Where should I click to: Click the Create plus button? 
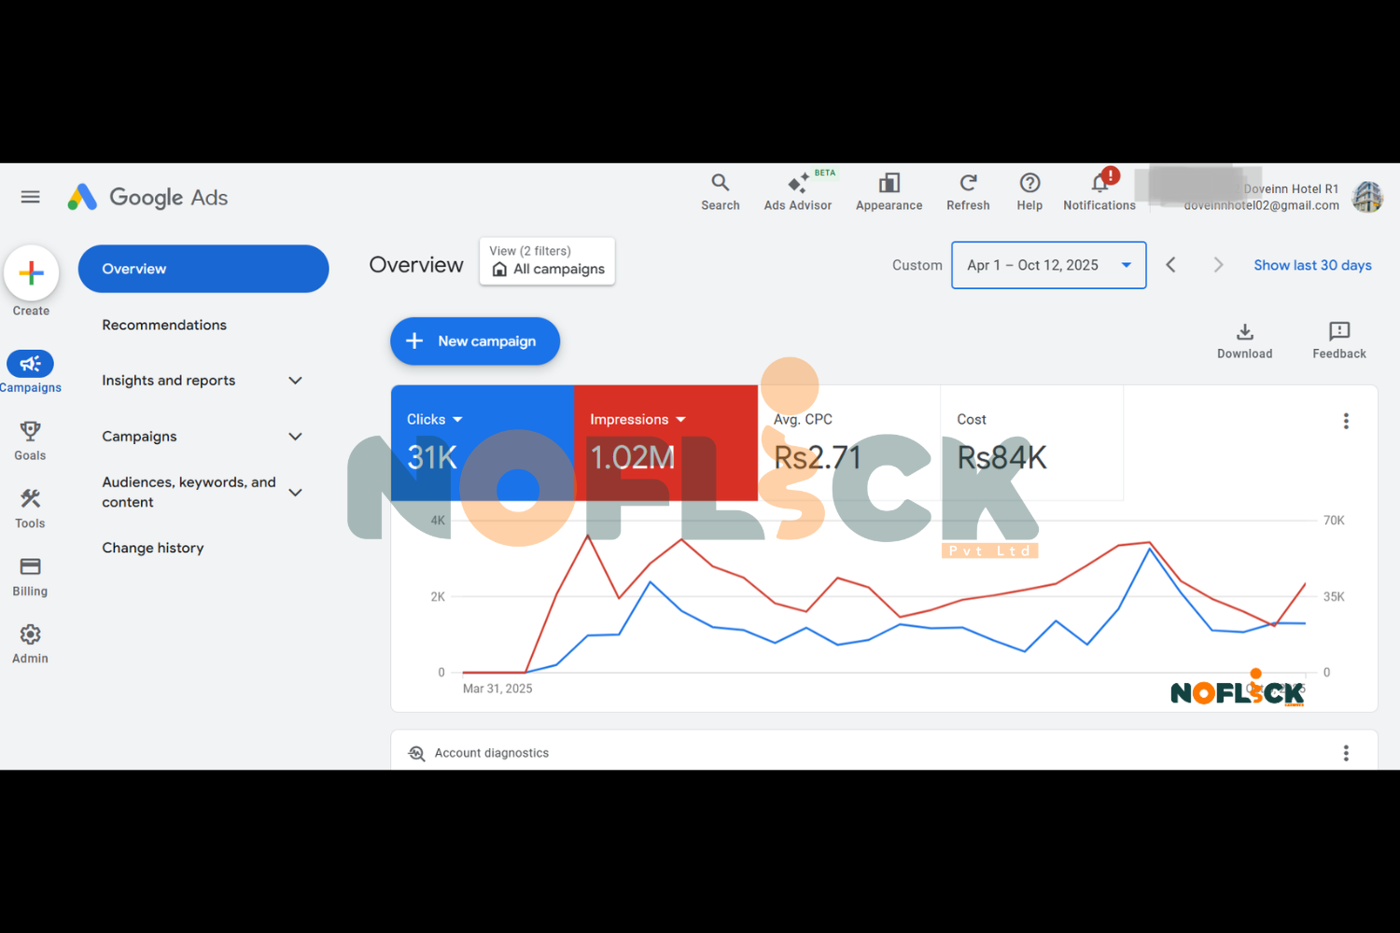click(32, 272)
